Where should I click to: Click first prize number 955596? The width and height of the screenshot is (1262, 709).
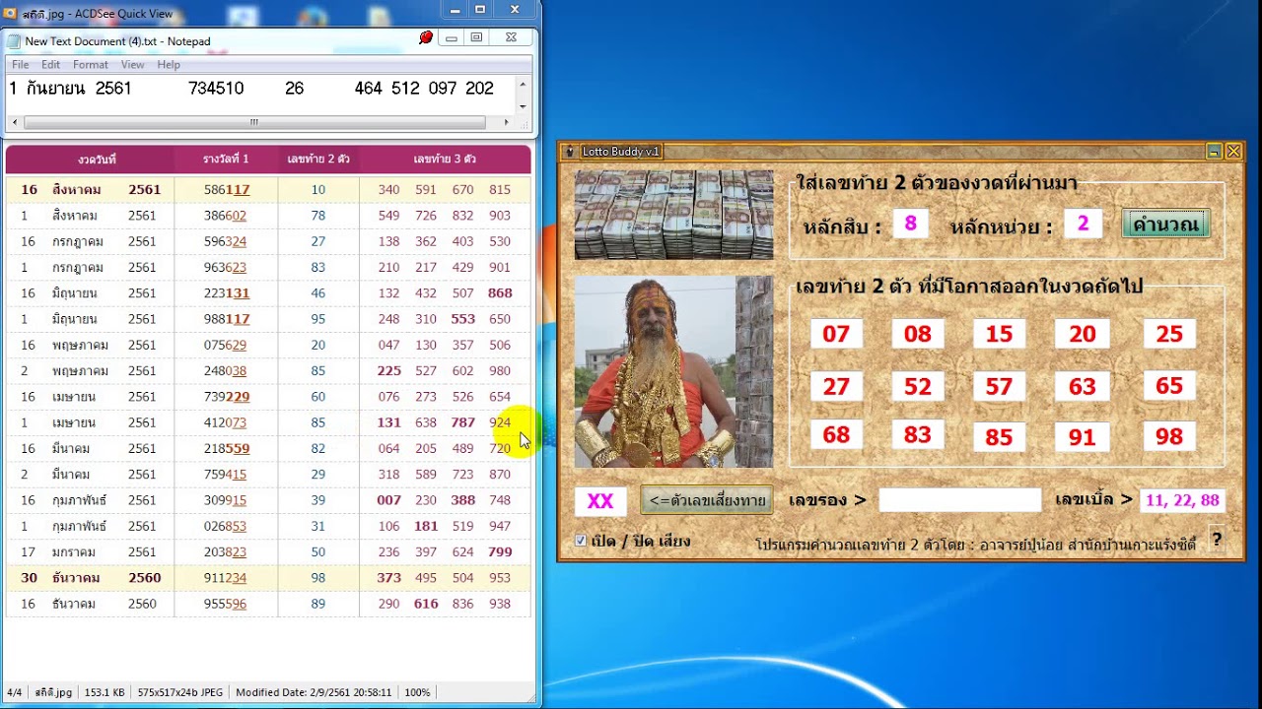click(x=225, y=604)
